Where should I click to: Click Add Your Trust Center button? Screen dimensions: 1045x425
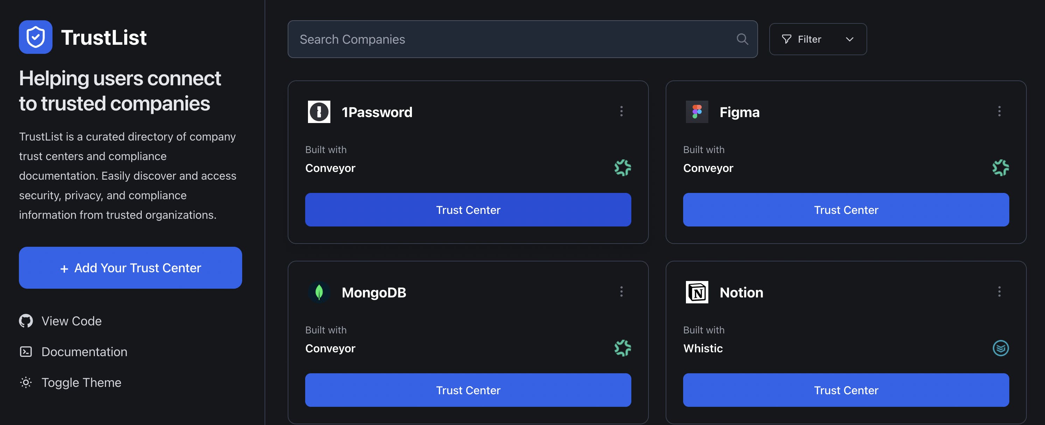coord(130,268)
